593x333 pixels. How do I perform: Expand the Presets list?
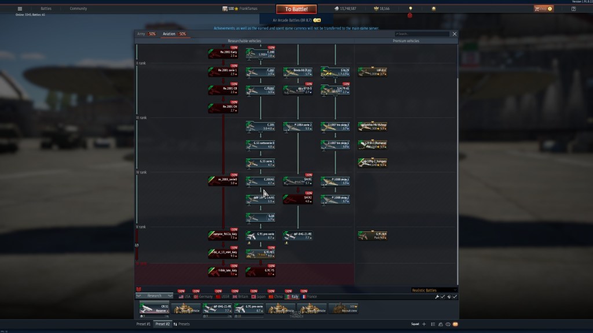coord(181,324)
